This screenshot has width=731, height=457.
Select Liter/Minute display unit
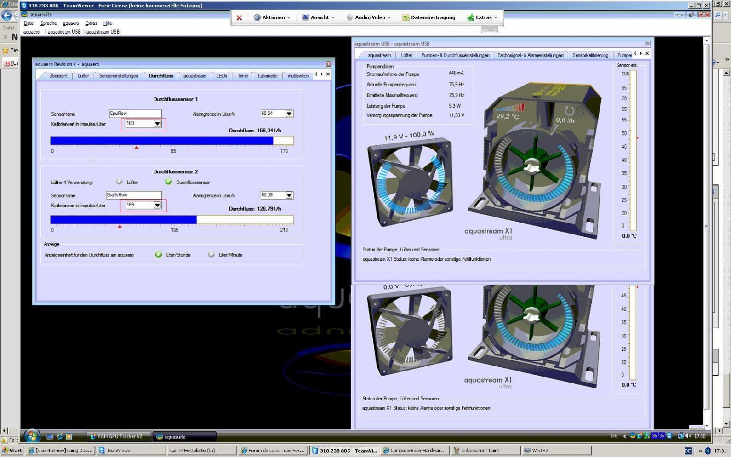click(211, 254)
